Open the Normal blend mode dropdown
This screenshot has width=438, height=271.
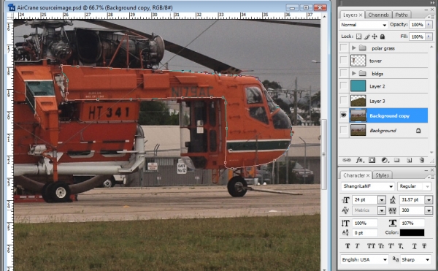coord(364,25)
